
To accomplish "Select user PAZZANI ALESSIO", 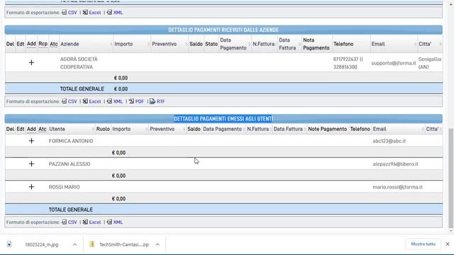I will pos(70,164).
